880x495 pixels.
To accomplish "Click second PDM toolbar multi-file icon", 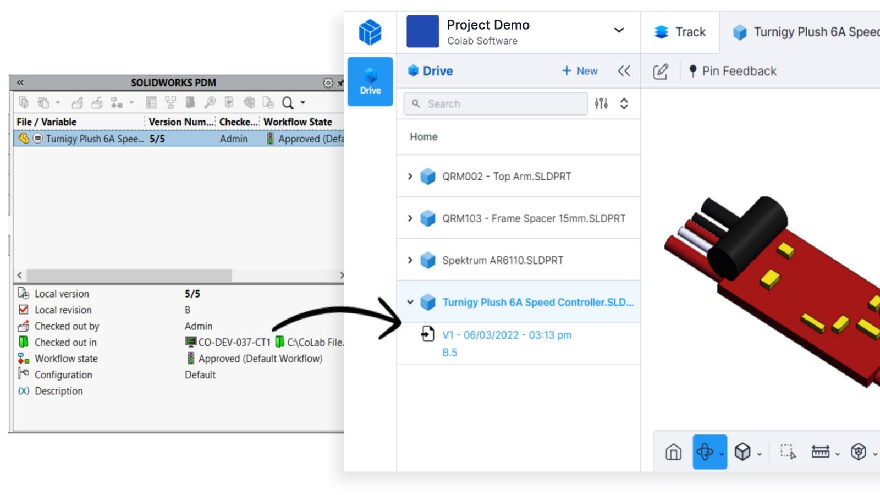I will (43, 102).
